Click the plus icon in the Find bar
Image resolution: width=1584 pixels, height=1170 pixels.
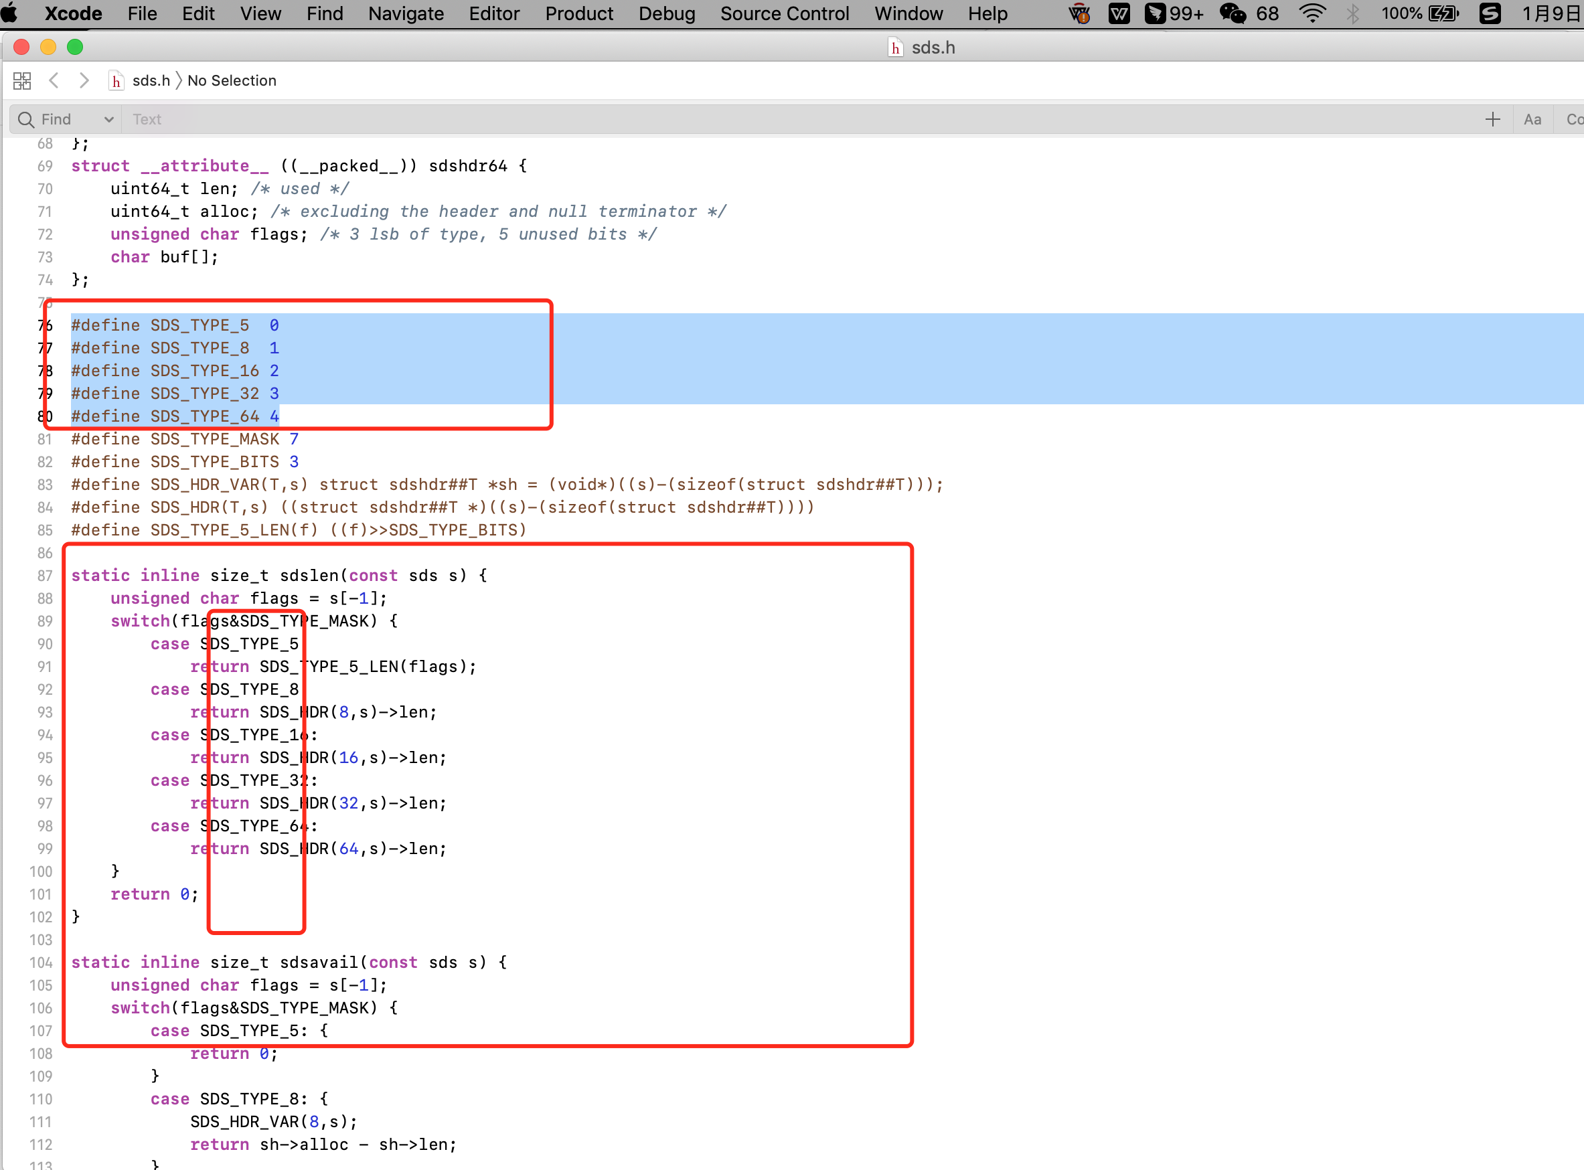(x=1492, y=120)
